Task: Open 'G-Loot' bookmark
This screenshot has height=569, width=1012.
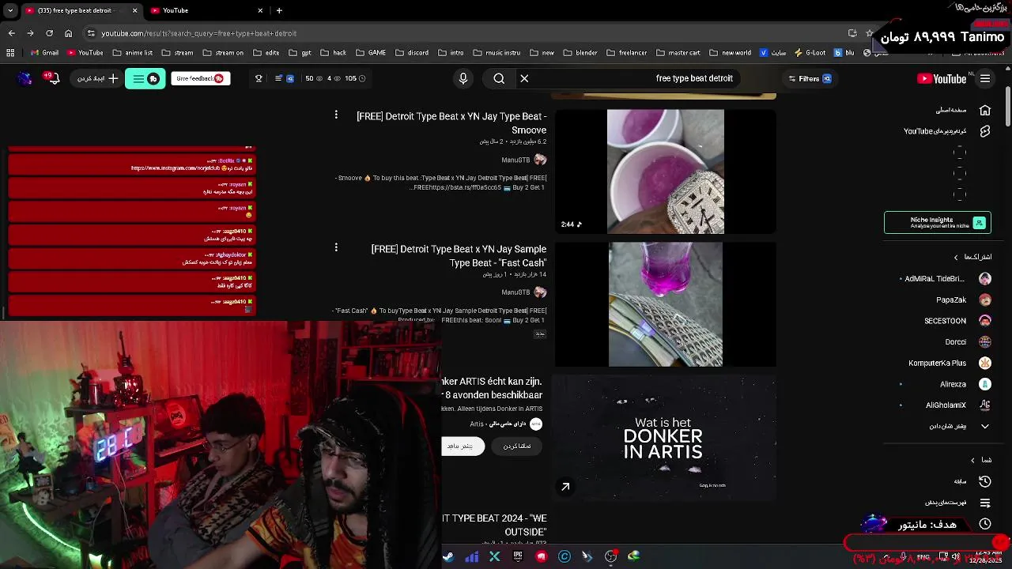Action: 810,53
